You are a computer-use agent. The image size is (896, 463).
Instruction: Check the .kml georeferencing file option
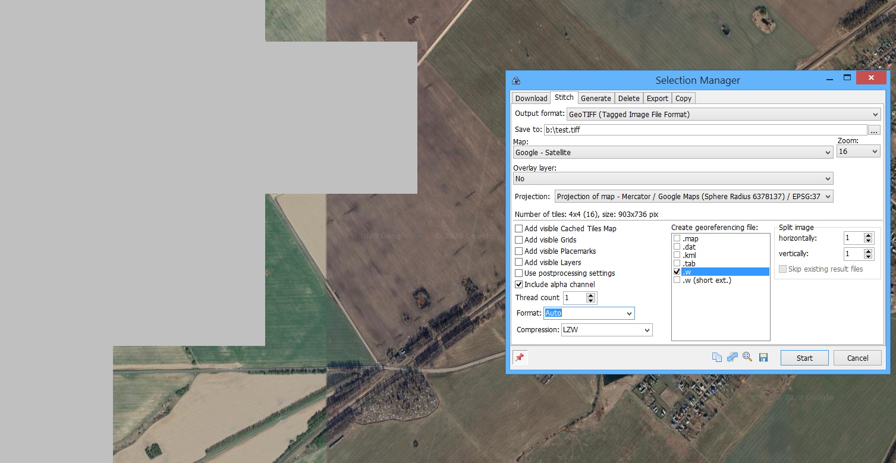click(677, 255)
